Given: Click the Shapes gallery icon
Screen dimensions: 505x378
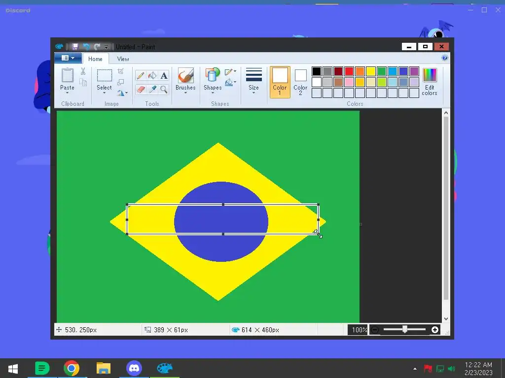Looking at the screenshot, I should point(212,75).
